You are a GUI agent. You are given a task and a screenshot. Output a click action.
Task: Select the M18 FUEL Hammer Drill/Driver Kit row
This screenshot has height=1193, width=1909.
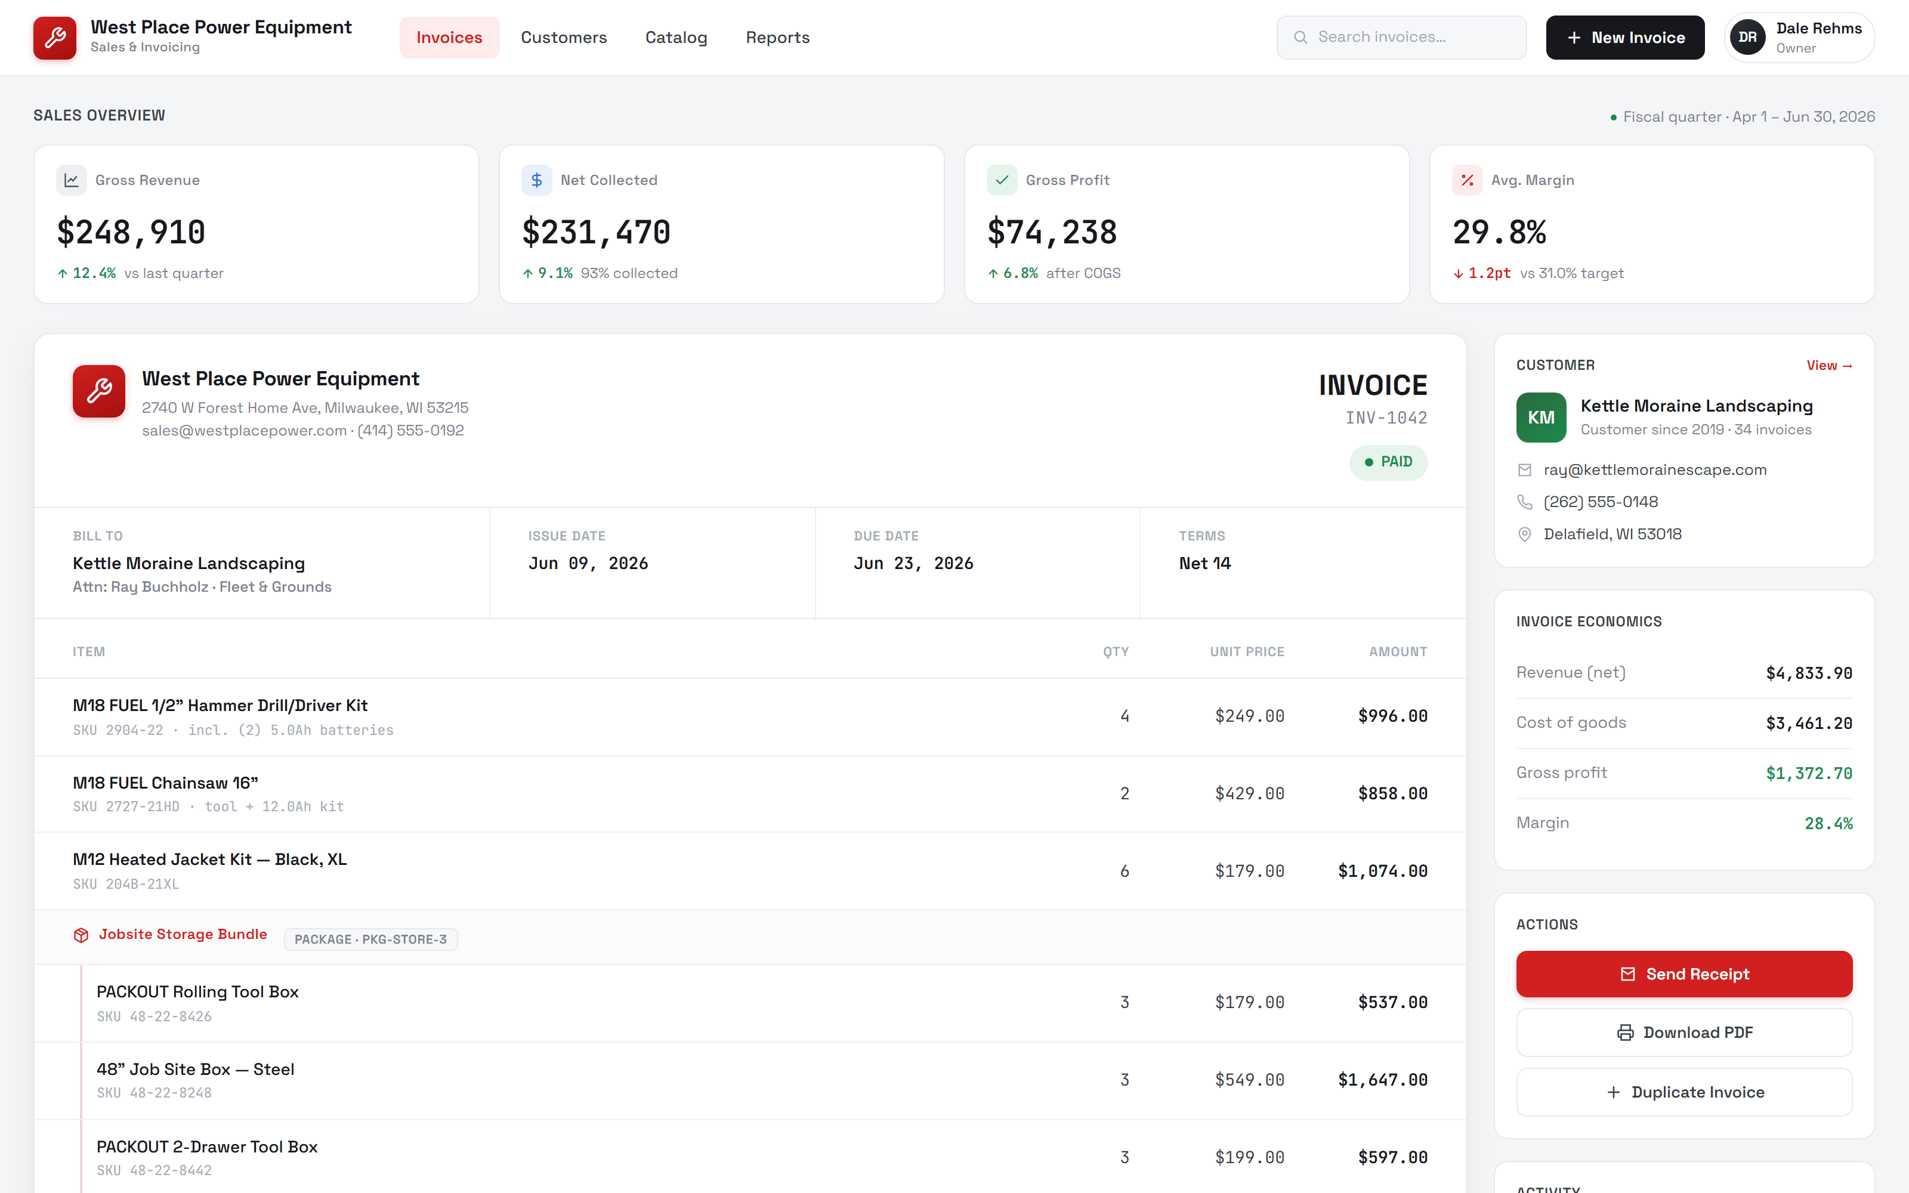coord(749,716)
